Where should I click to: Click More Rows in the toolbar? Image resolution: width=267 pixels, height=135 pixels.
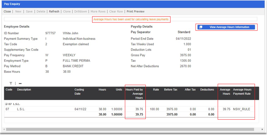(98, 11)
